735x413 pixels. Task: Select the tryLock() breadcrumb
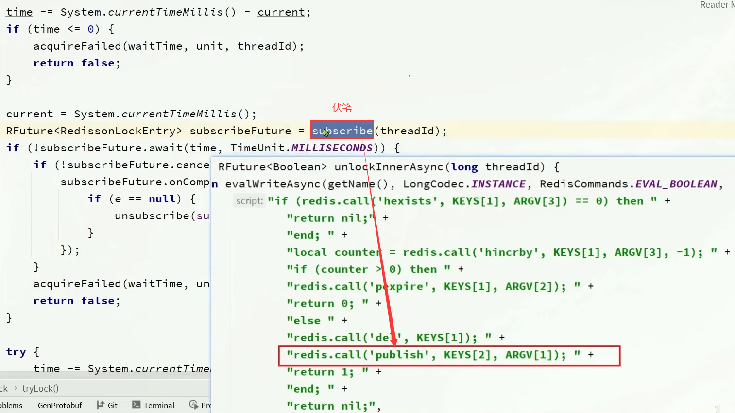tap(40, 388)
